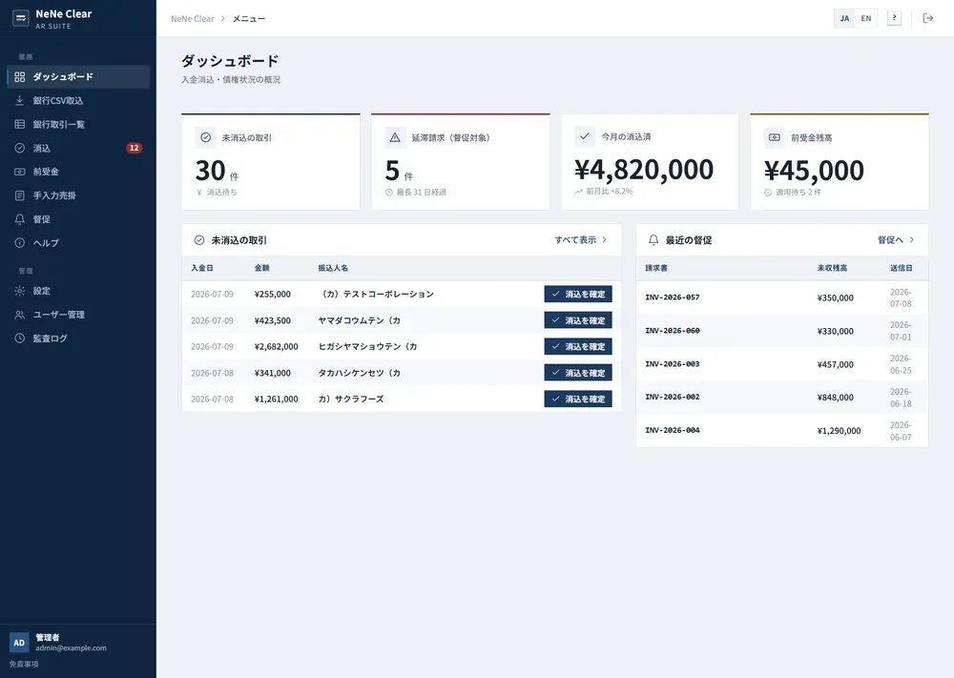Open 手入力売掛 menu item
The height and width of the screenshot is (678, 954).
coord(78,195)
